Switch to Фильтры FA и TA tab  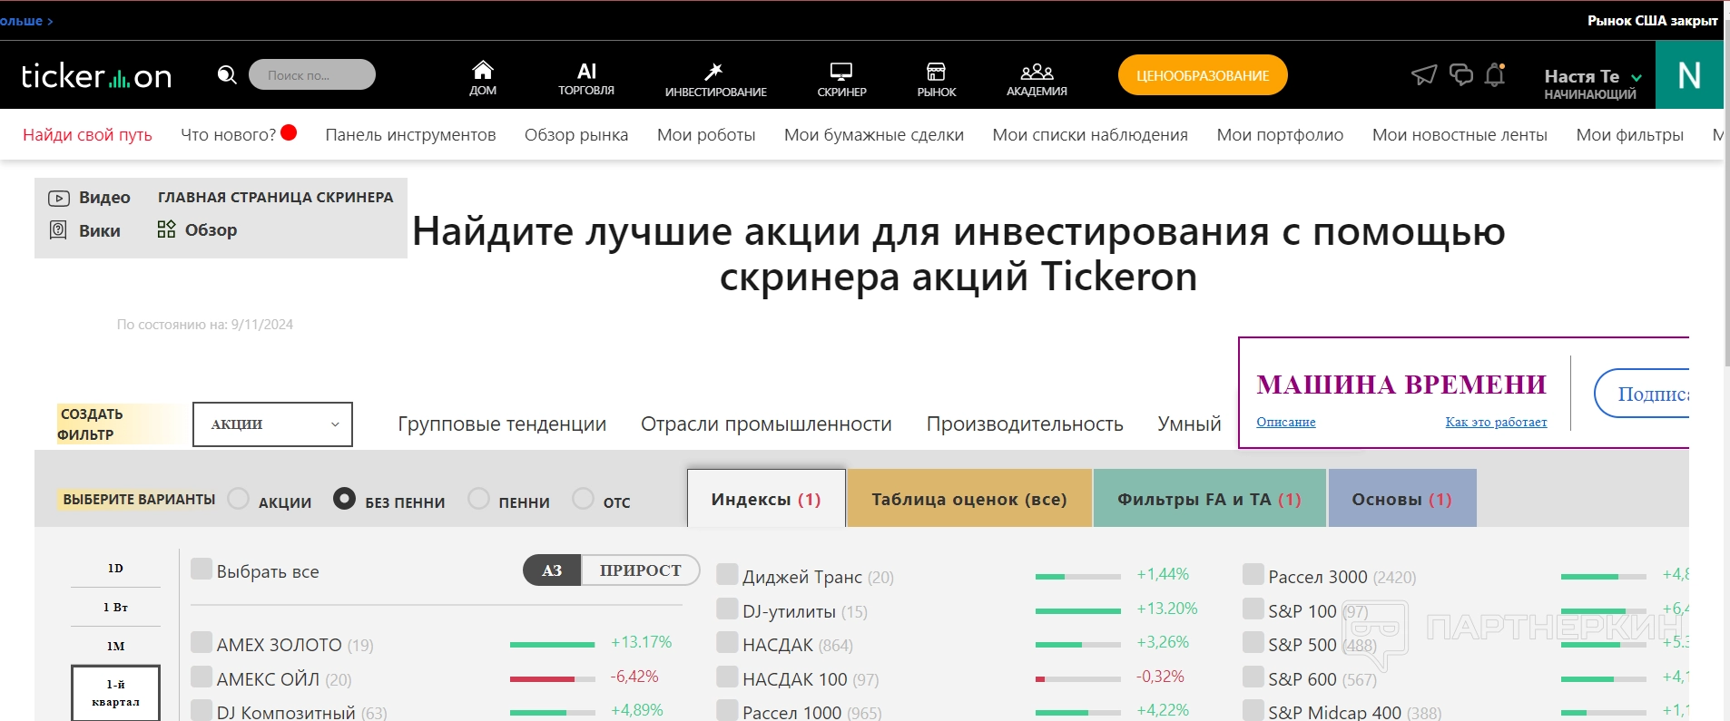click(1210, 499)
